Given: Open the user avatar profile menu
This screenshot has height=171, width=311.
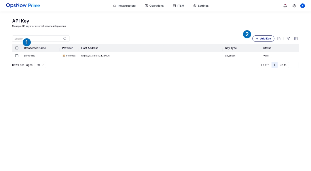Looking at the screenshot, I should coord(302,6).
